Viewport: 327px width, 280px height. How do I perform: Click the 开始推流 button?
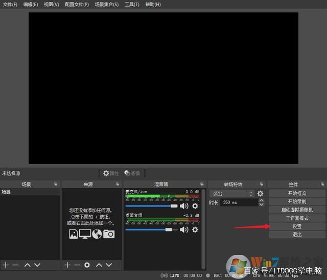297,193
